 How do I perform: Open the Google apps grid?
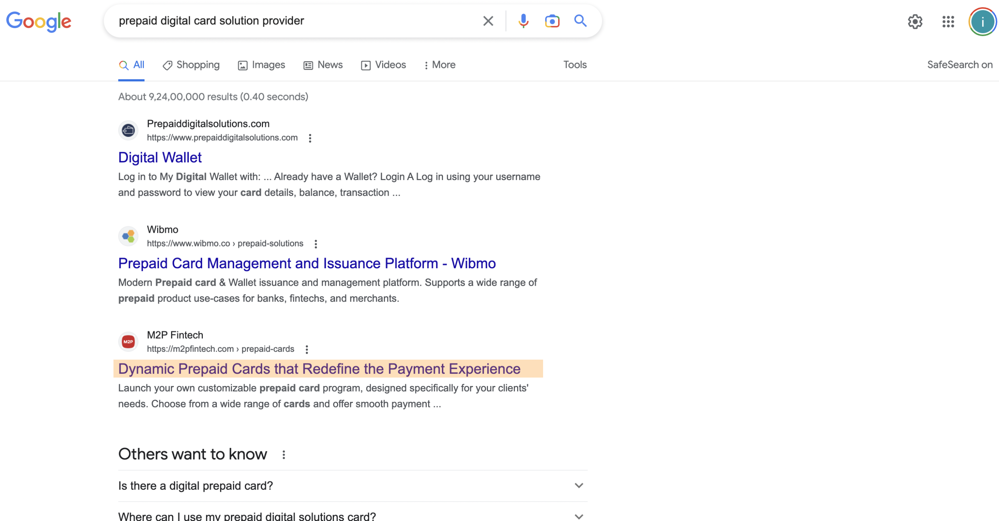point(948,22)
